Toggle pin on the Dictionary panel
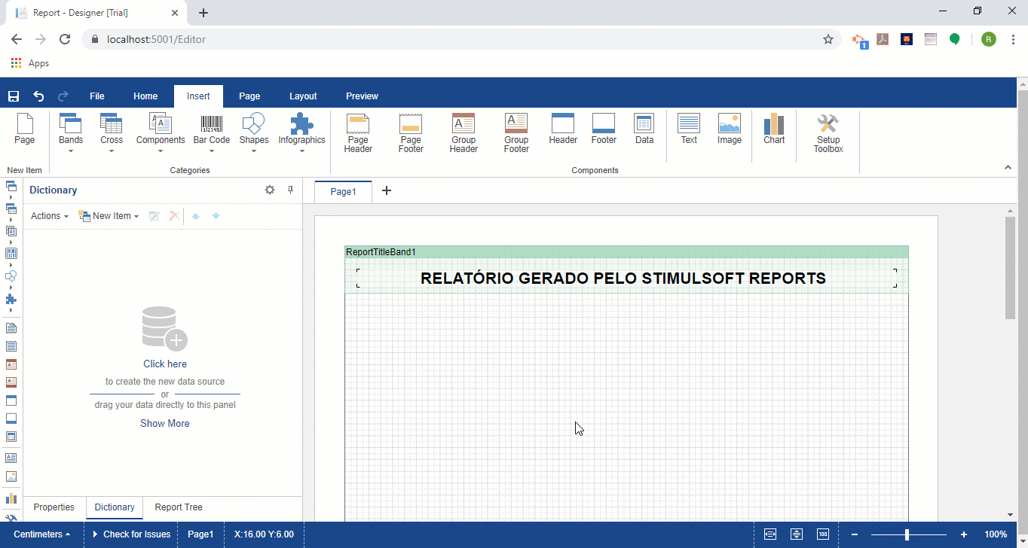1028x548 pixels. (x=290, y=190)
